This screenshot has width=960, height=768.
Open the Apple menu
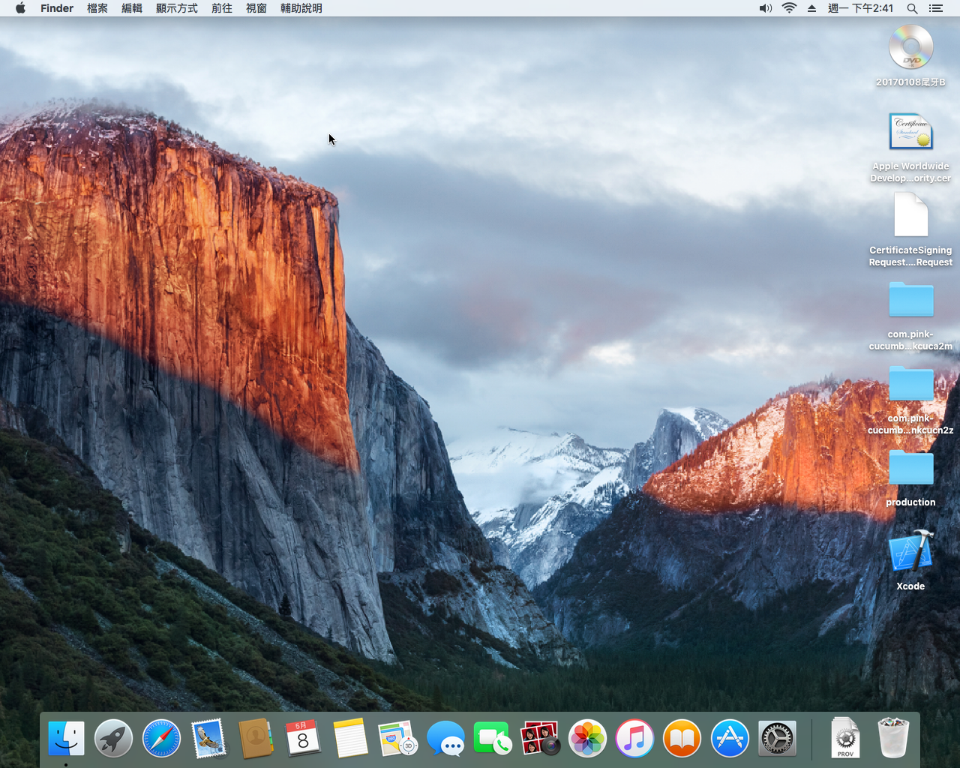20,8
